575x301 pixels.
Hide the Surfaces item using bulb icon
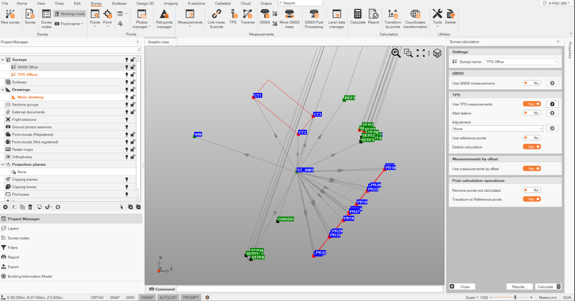tap(127, 82)
